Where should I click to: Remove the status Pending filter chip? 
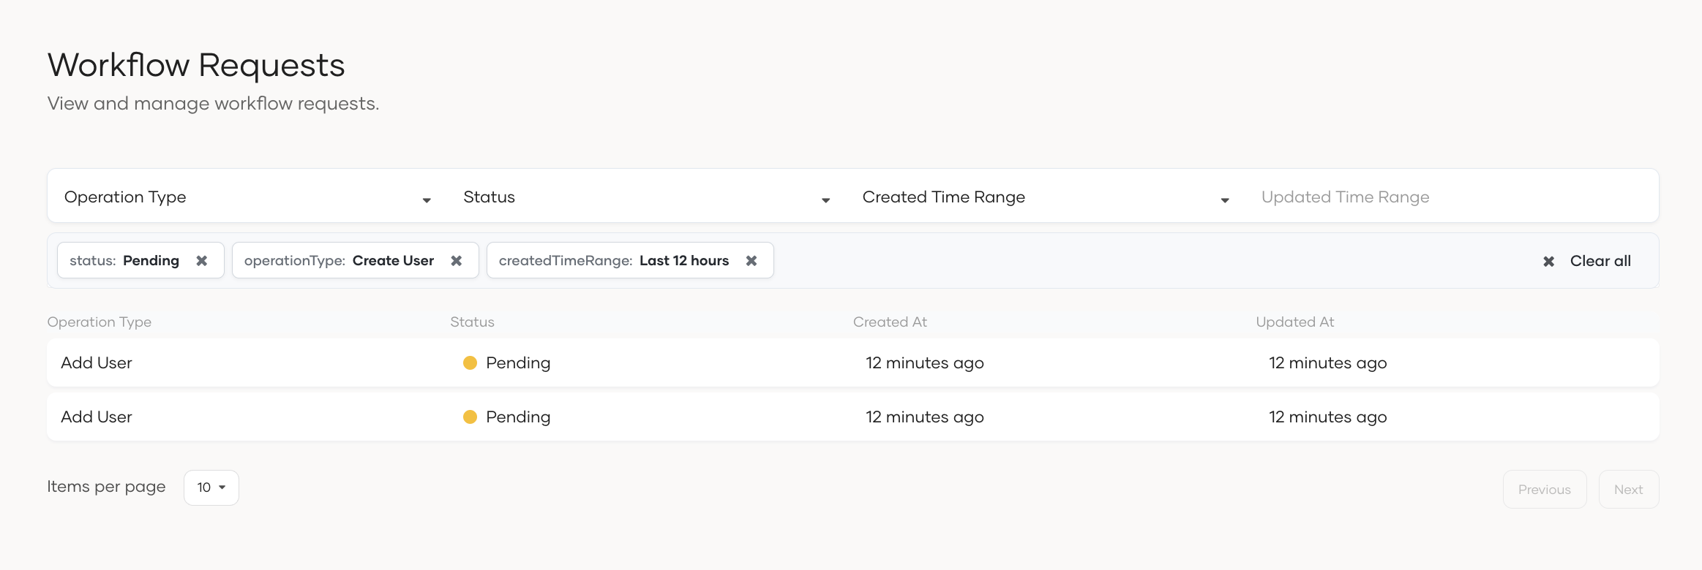click(x=202, y=261)
